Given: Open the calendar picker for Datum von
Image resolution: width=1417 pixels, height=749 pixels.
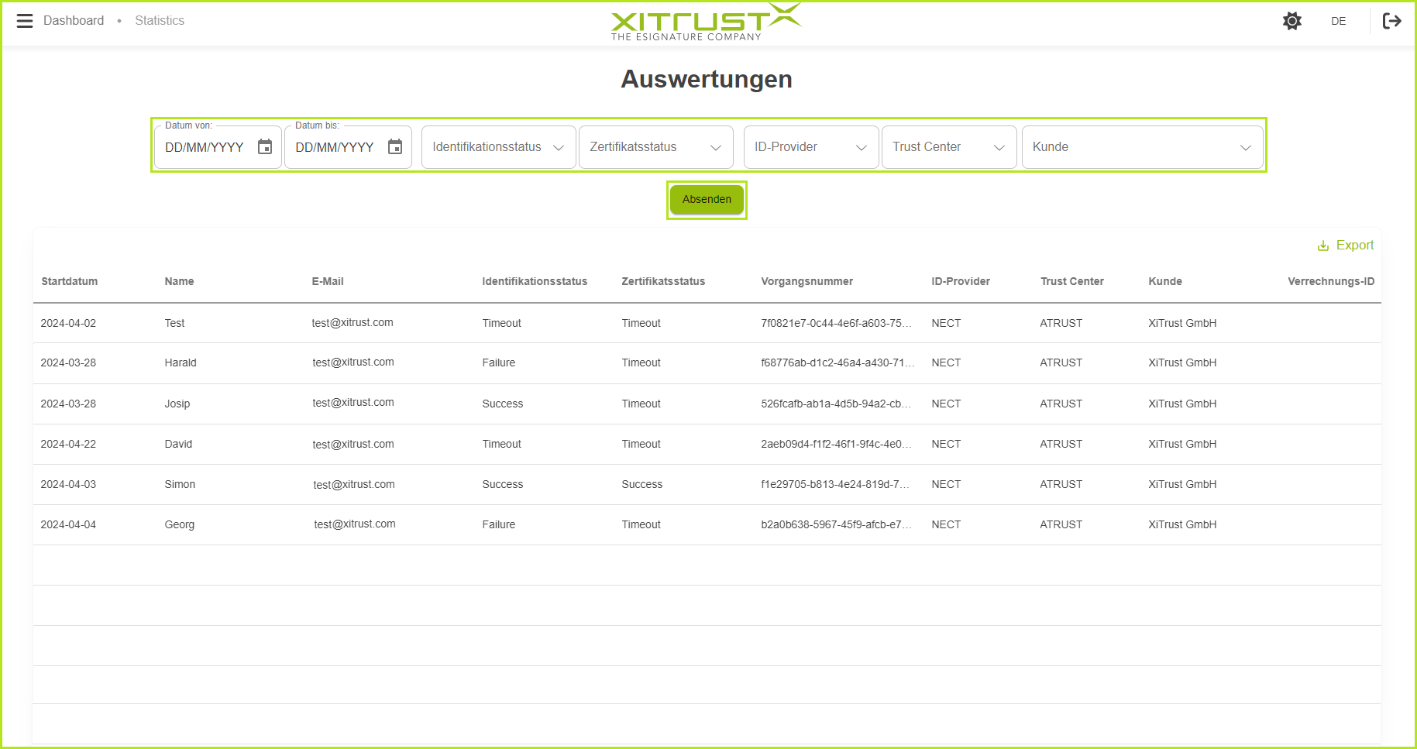Looking at the screenshot, I should pos(265,147).
